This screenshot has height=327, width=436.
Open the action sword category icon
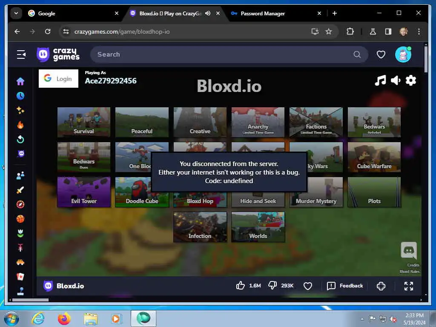[x=20, y=190]
